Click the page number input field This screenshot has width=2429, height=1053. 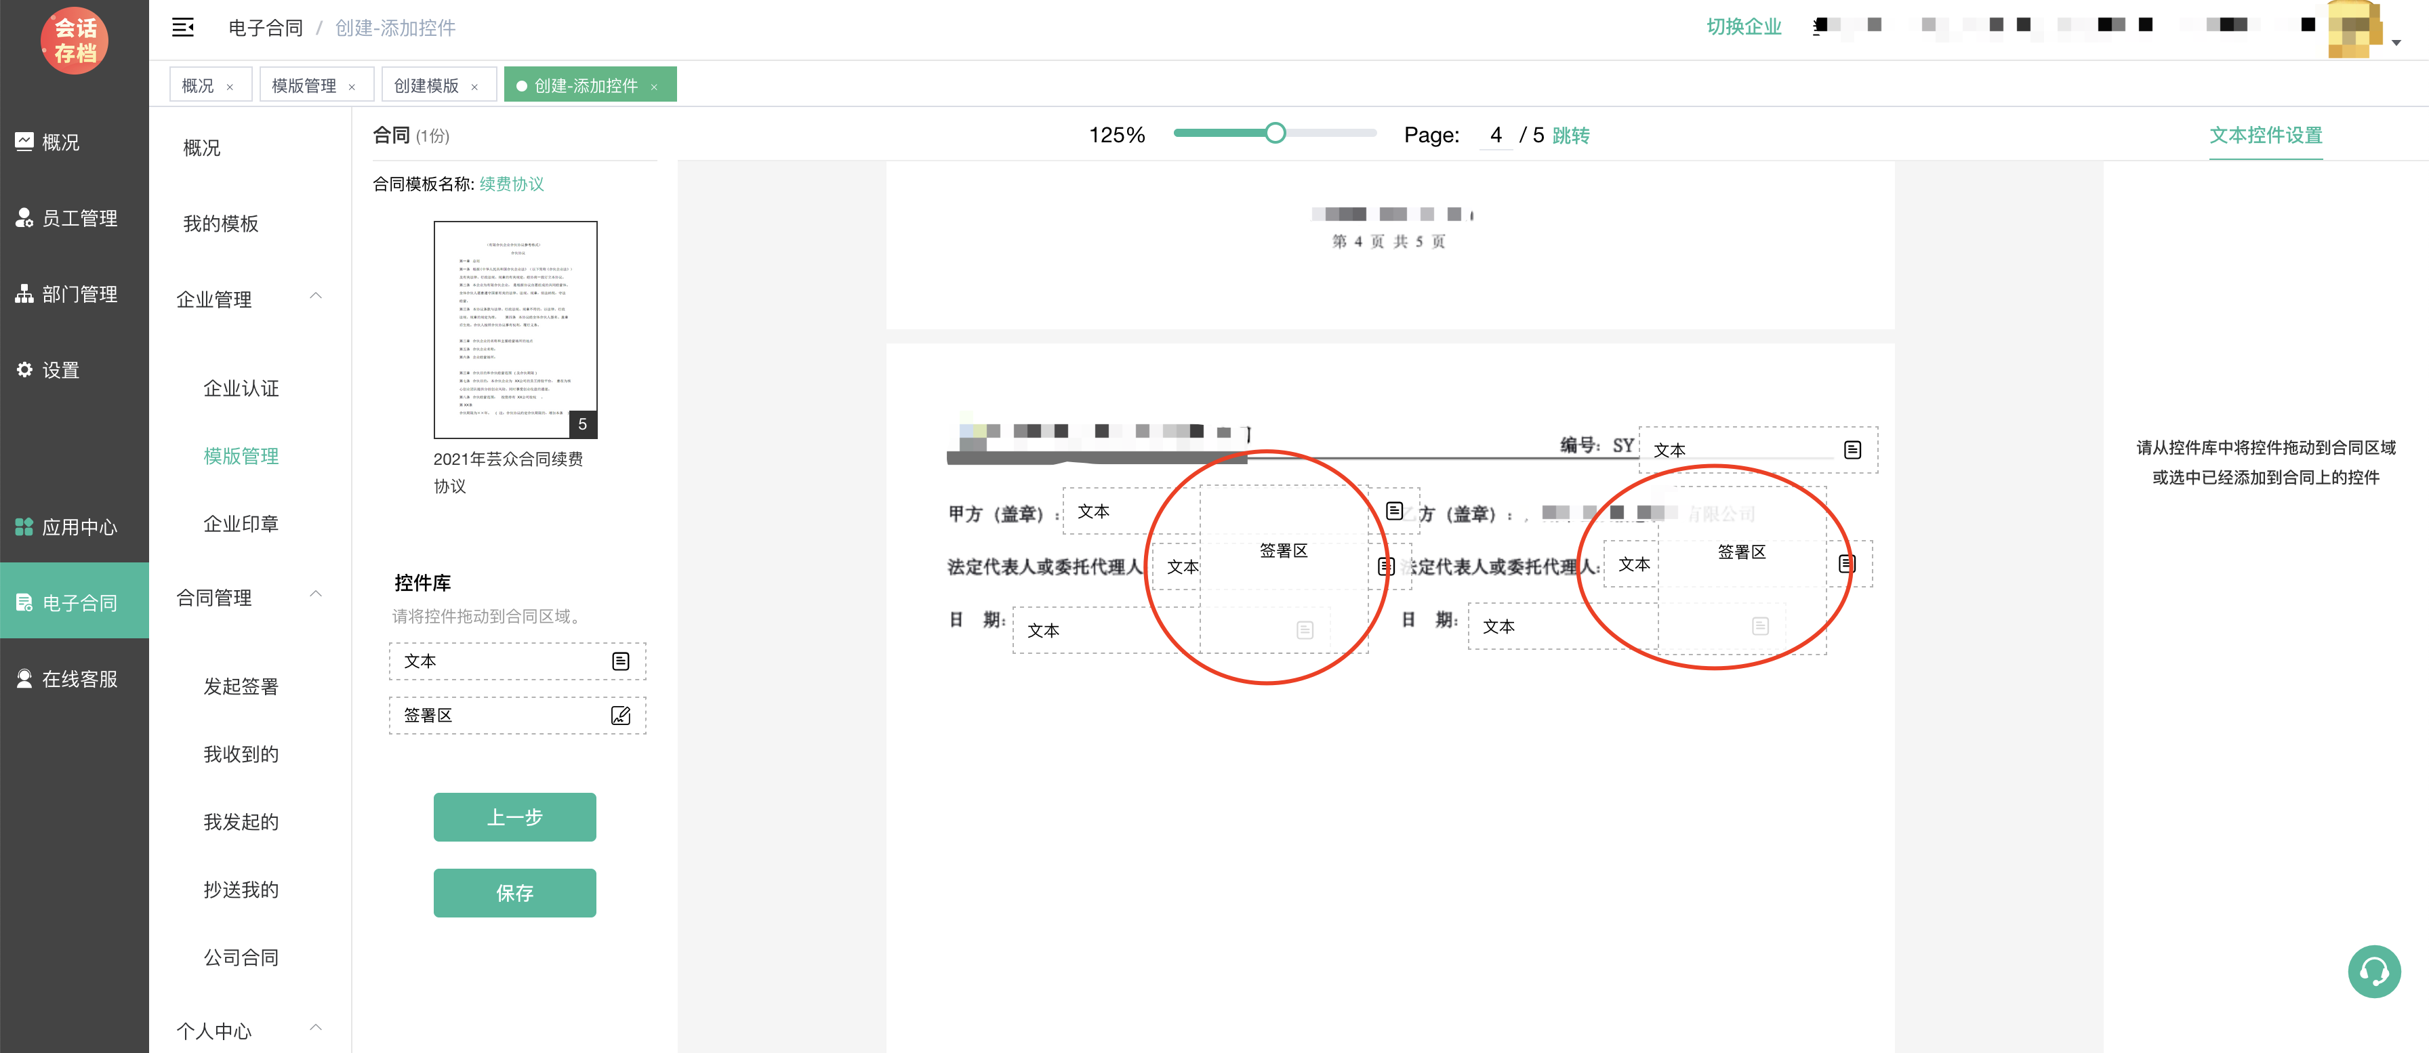tap(1496, 135)
